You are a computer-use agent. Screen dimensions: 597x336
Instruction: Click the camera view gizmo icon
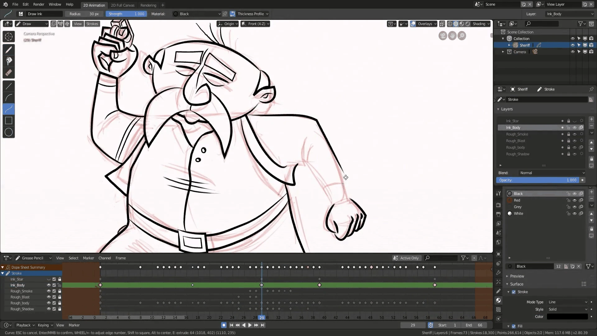click(443, 36)
